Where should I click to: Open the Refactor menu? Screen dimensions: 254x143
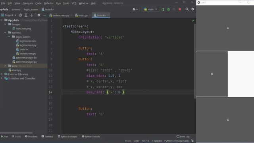click(x=48, y=3)
